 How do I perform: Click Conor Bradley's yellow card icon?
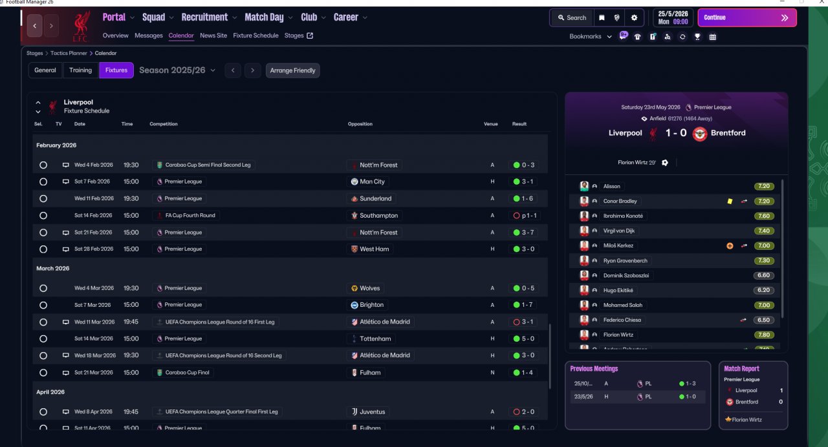[730, 201]
